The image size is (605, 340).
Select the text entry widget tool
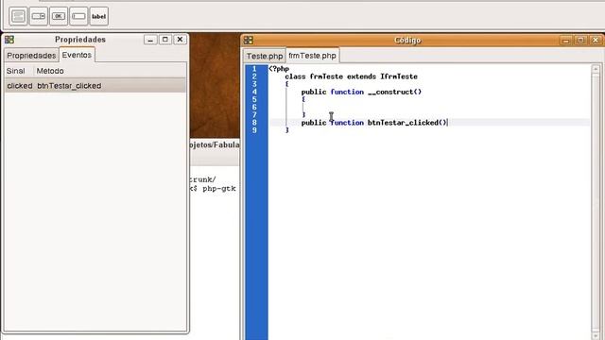point(78,16)
